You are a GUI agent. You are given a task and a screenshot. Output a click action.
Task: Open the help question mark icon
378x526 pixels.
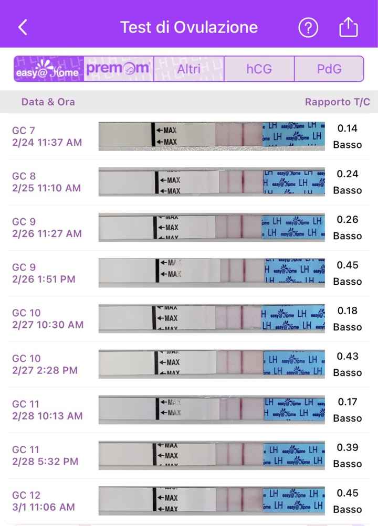(x=308, y=28)
